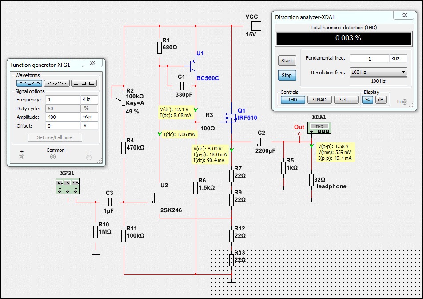Close the Distortion analyzer-XDA1 window

tap(404, 16)
